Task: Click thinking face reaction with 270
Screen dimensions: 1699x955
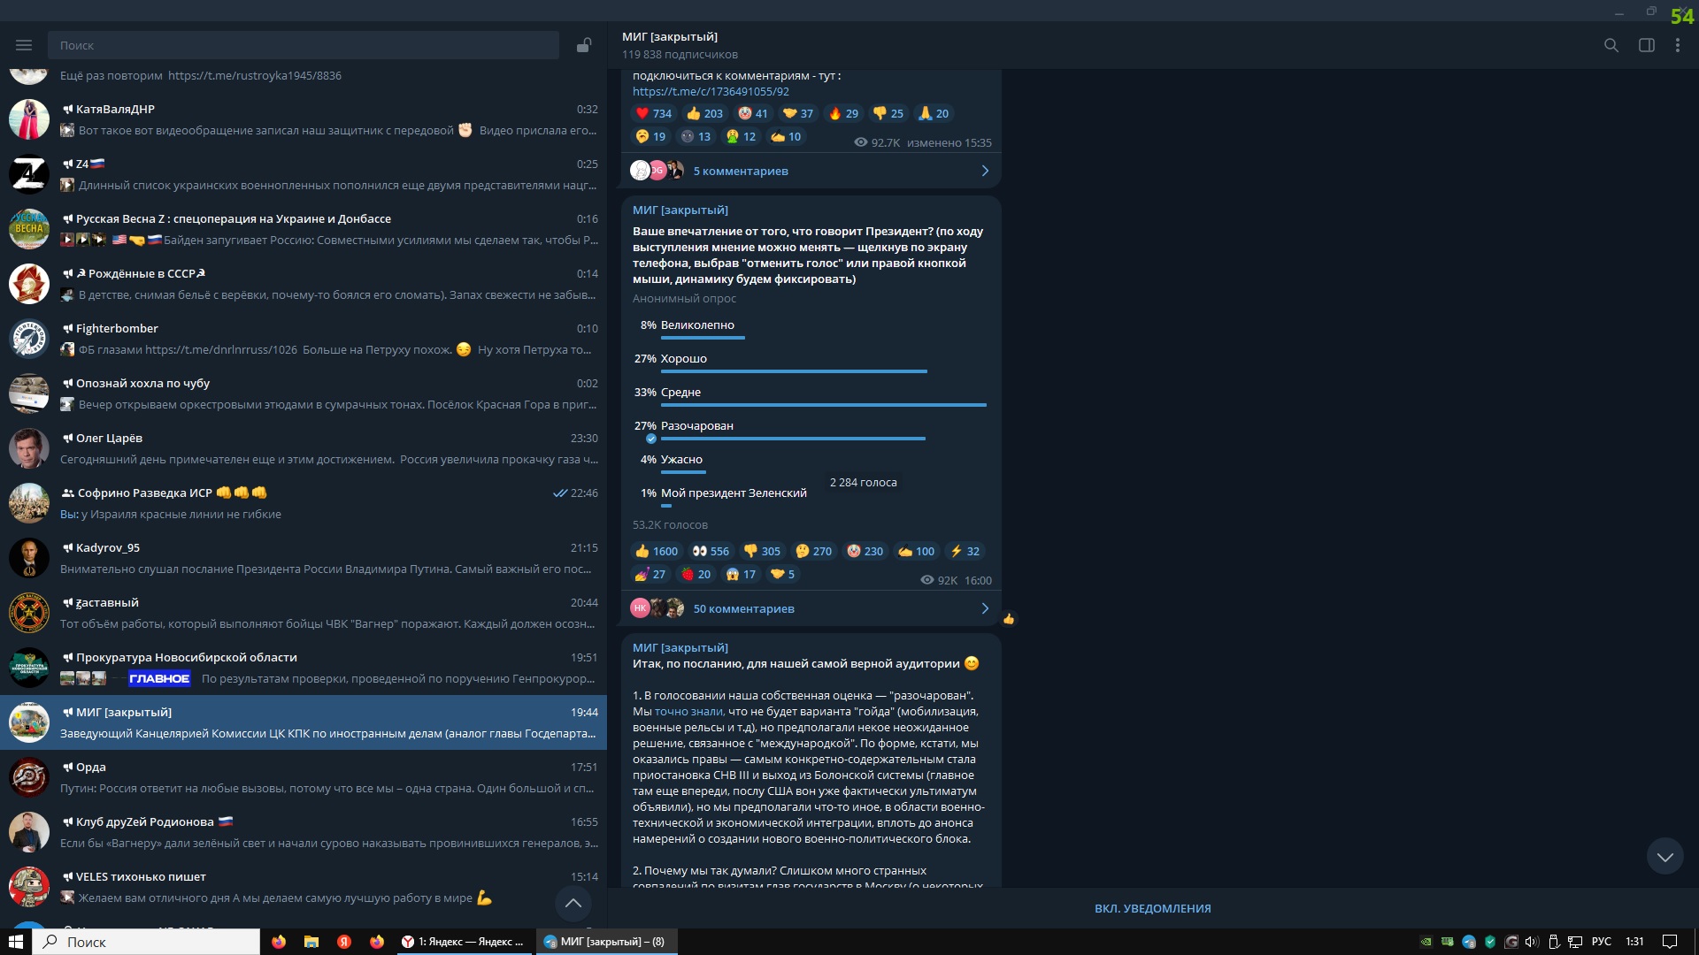Action: (x=813, y=551)
